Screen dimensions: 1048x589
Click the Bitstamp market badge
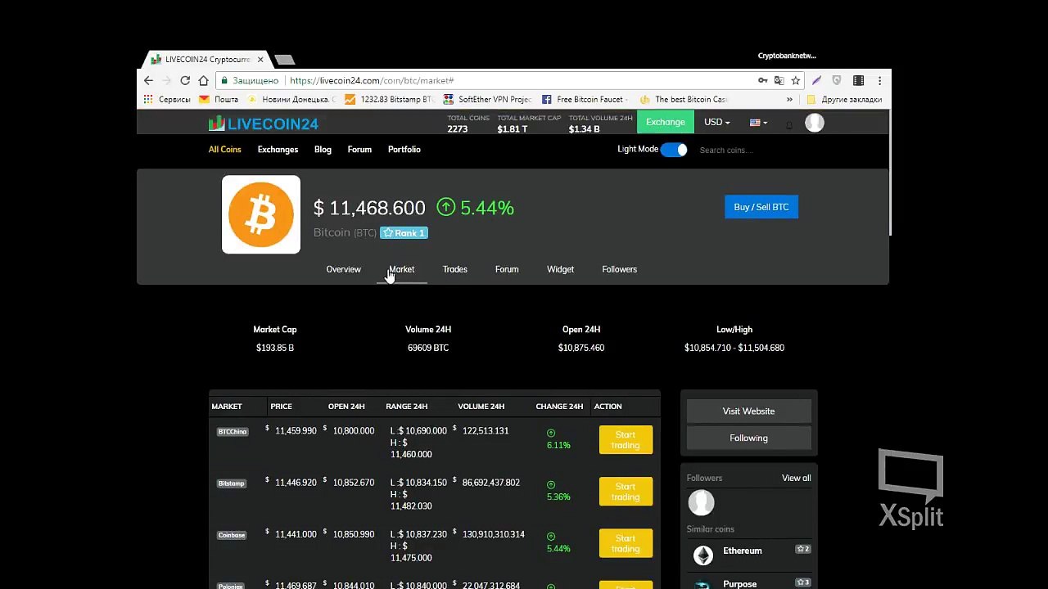232,483
